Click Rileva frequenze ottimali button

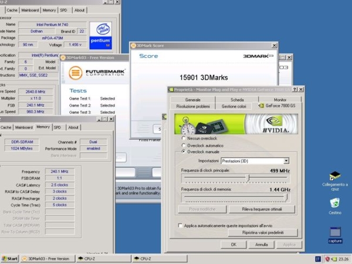point(262,209)
